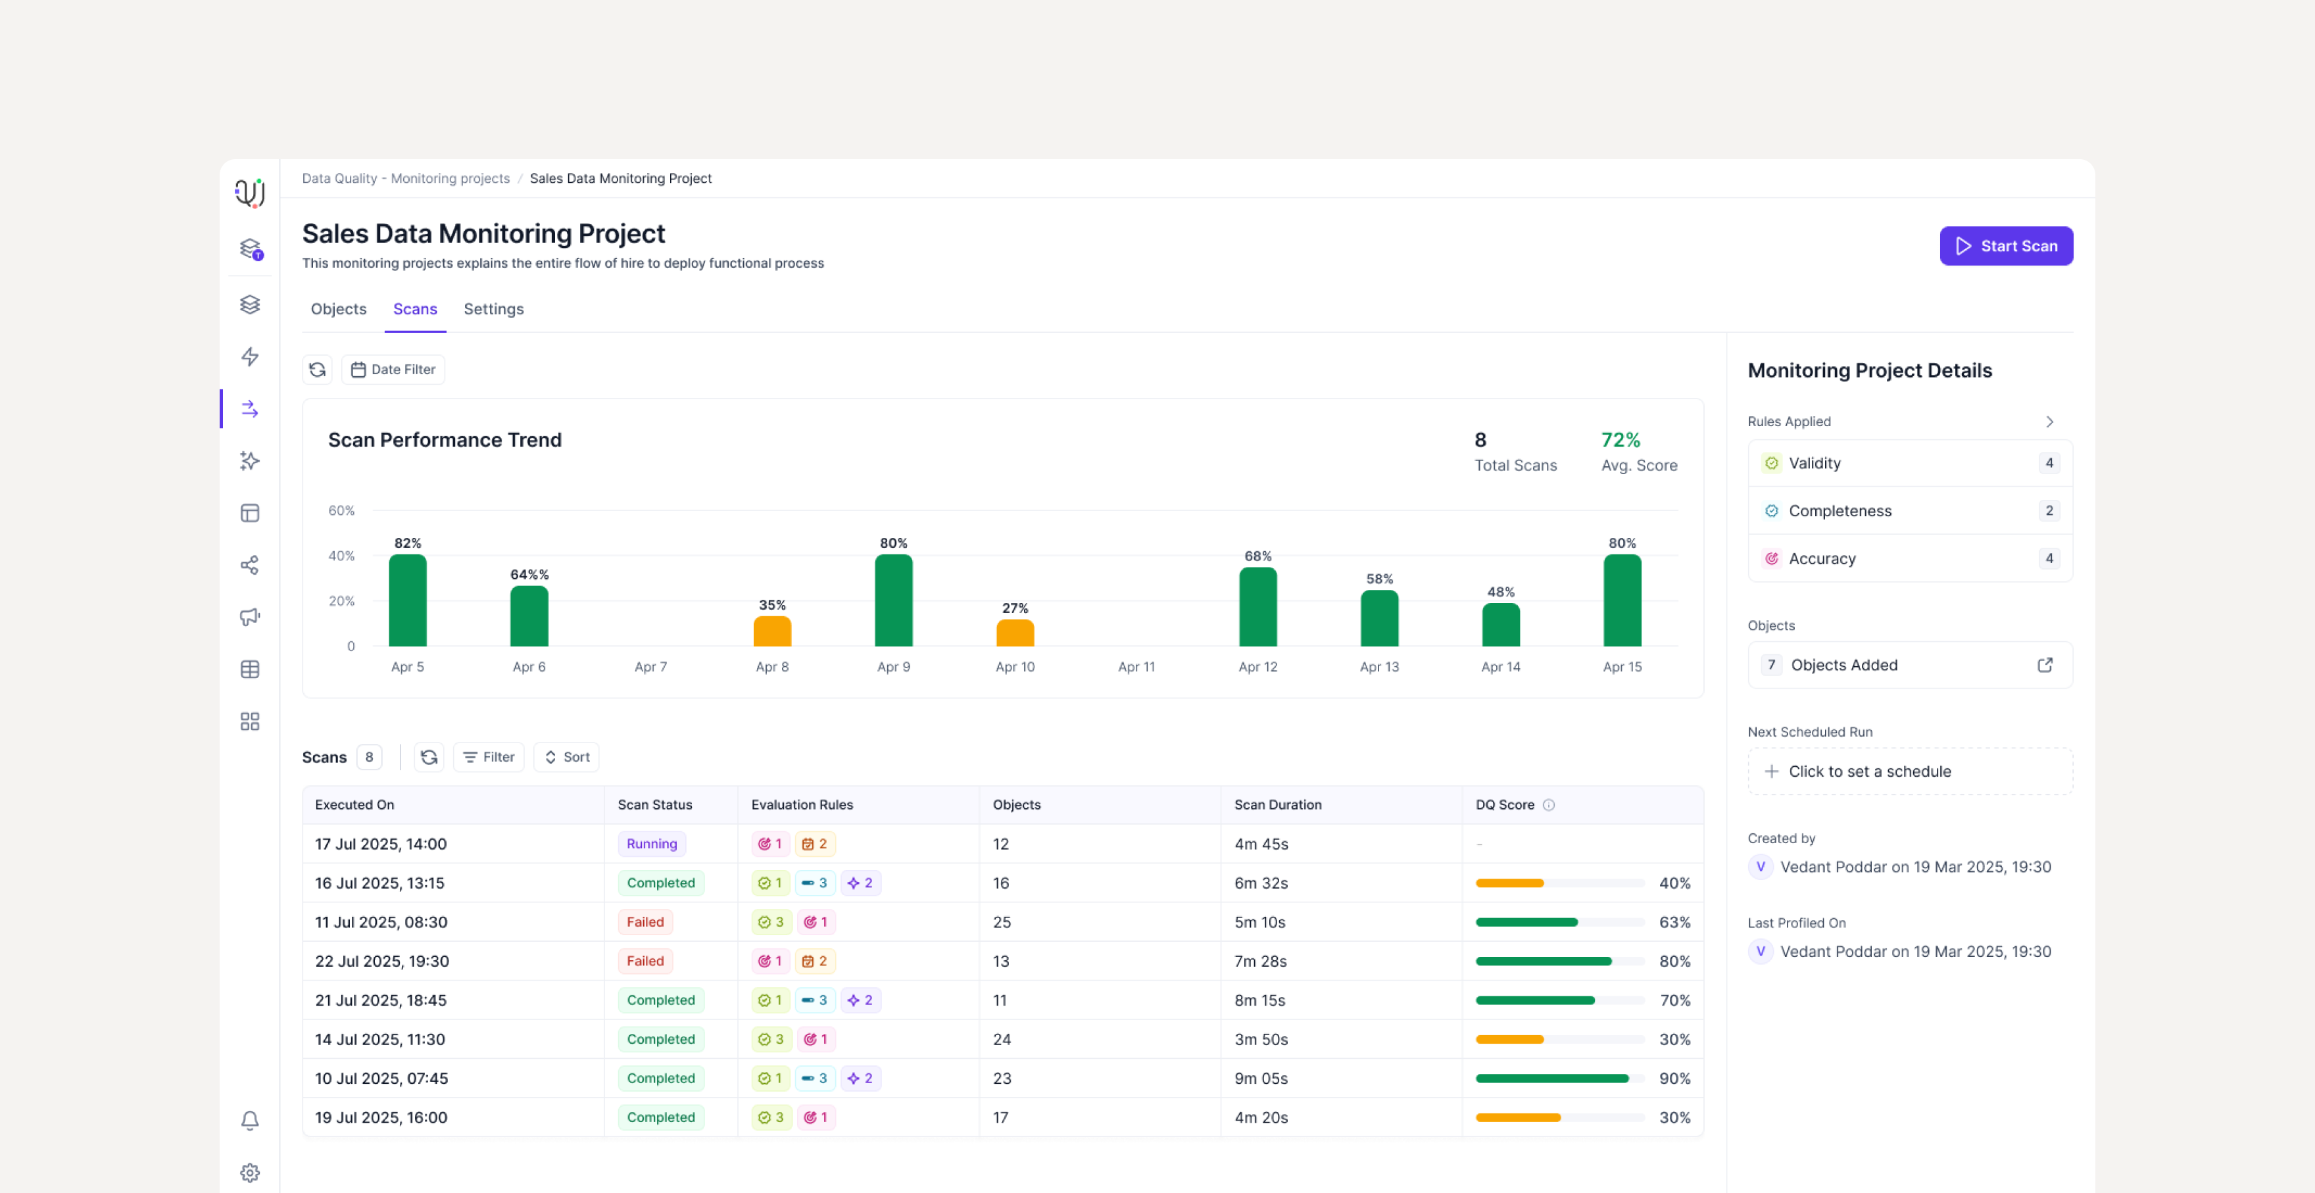Select the 10 Jul 2025, 07:45 scan

pyautogui.click(x=1002, y=1078)
